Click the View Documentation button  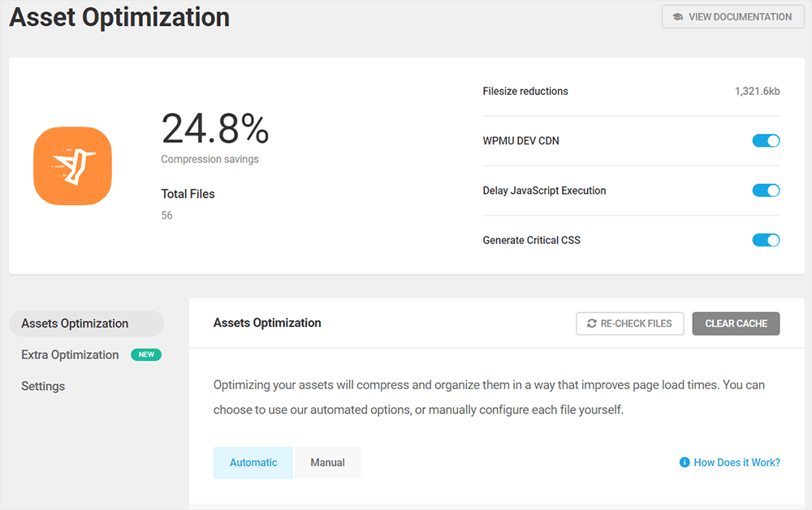732,17
